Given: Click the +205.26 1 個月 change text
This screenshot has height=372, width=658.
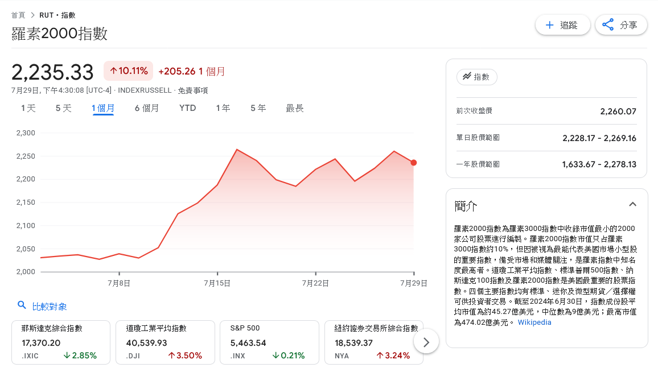Looking at the screenshot, I should coord(192,71).
